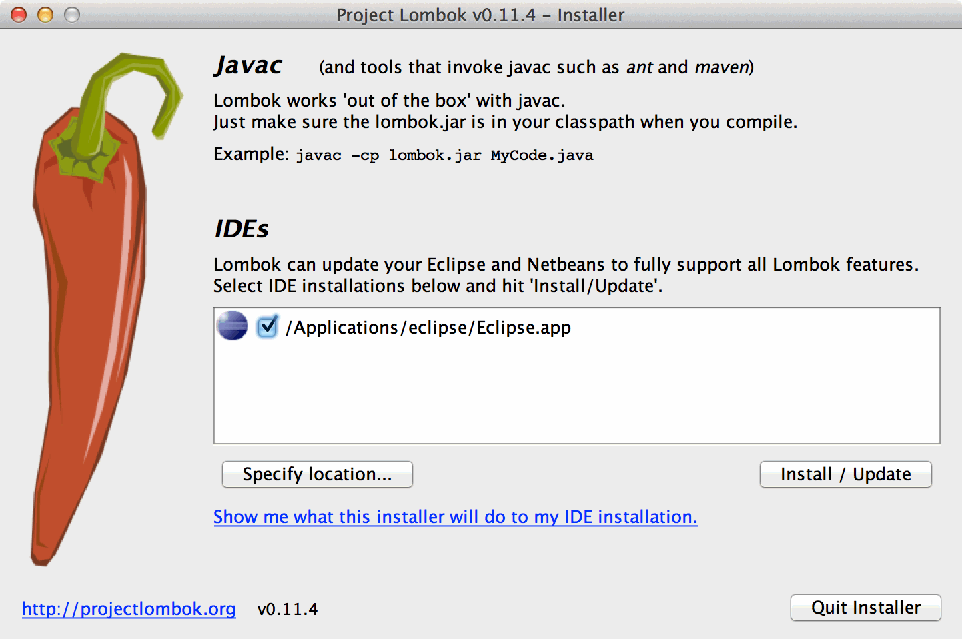Click the Javac section heading
962x639 pixels.
coord(249,65)
